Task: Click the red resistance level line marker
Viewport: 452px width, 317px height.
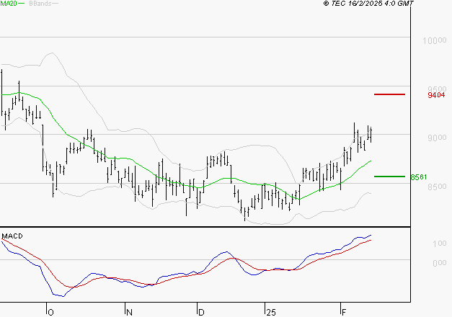Action: (x=389, y=94)
